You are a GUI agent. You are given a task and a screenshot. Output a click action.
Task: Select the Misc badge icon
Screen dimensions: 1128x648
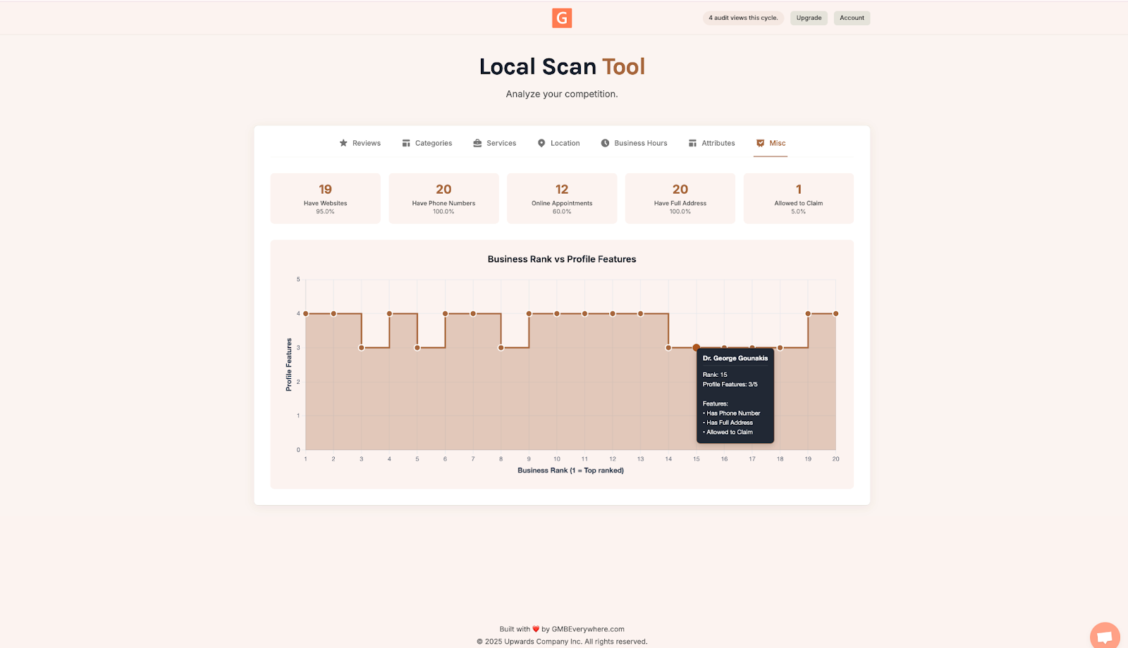[x=760, y=143]
